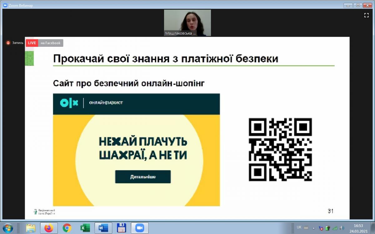The image size is (375, 234).
Task: Click the slide title Прокачай свої знання
Action: pyautogui.click(x=166, y=59)
